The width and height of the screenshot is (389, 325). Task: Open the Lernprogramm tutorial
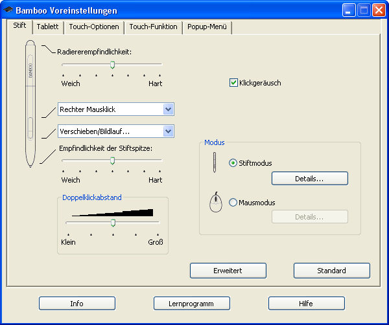tap(192, 303)
